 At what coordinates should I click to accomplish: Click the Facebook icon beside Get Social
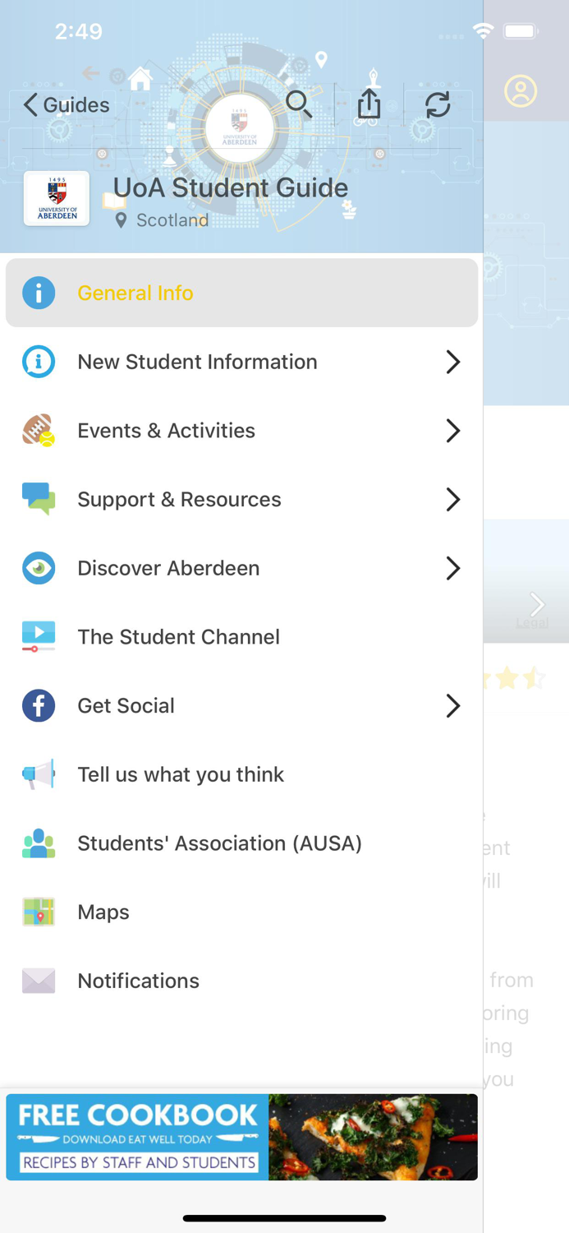[39, 705]
